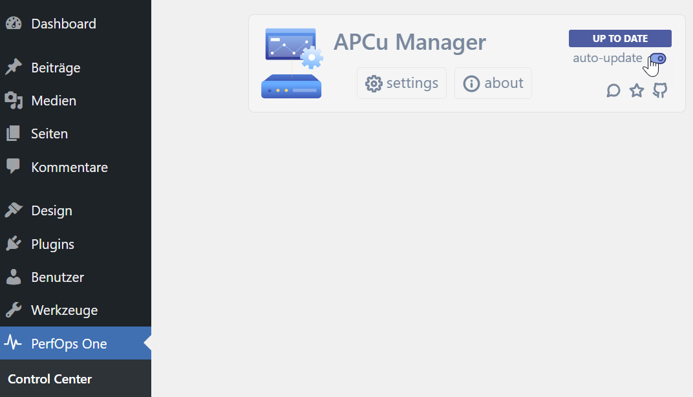Open the APCu Manager about page
Image resolution: width=693 pixels, height=397 pixels.
point(493,83)
